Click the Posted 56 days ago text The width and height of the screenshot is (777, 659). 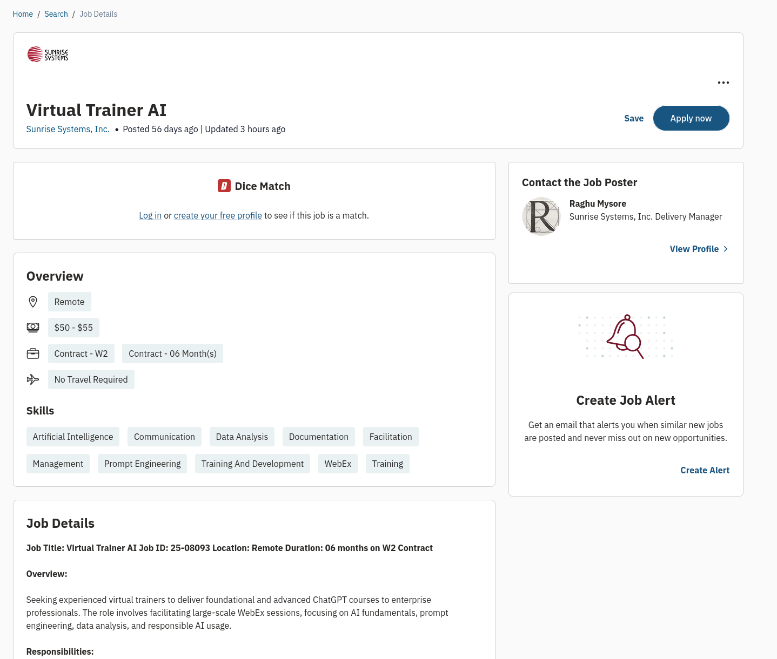160,129
